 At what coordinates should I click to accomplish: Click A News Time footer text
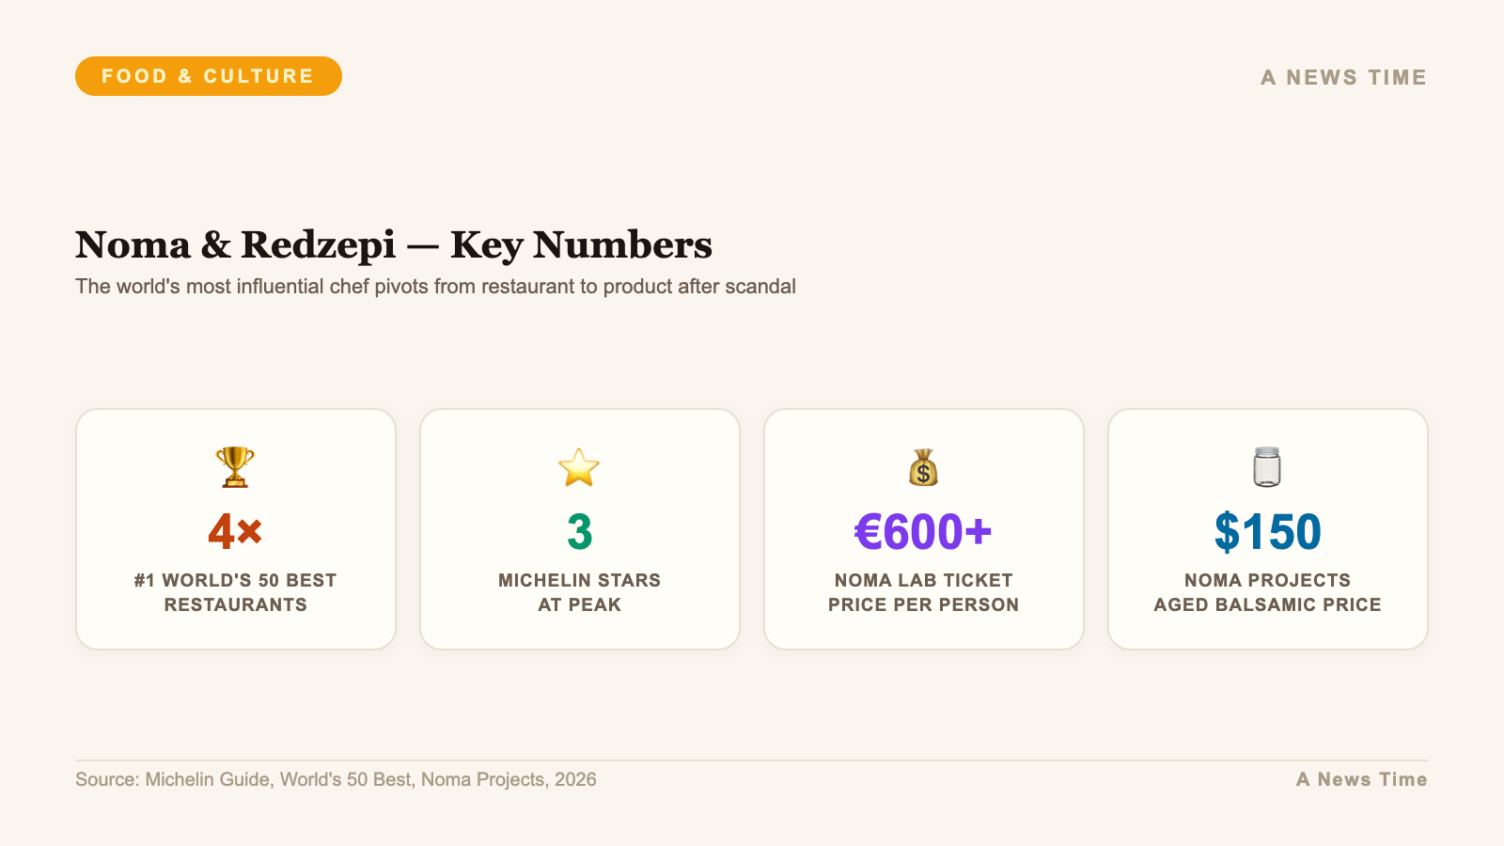pos(1361,779)
